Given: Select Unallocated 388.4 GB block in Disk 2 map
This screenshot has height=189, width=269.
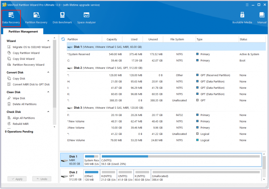Looking at the screenshot, I should [x=206, y=176].
